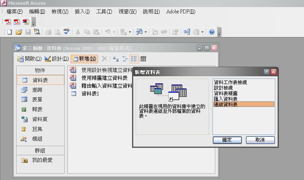Click the Delete X icon in database window
Image resolution: width=304 pixels, height=180 pixels.
pyautogui.click(x=104, y=59)
